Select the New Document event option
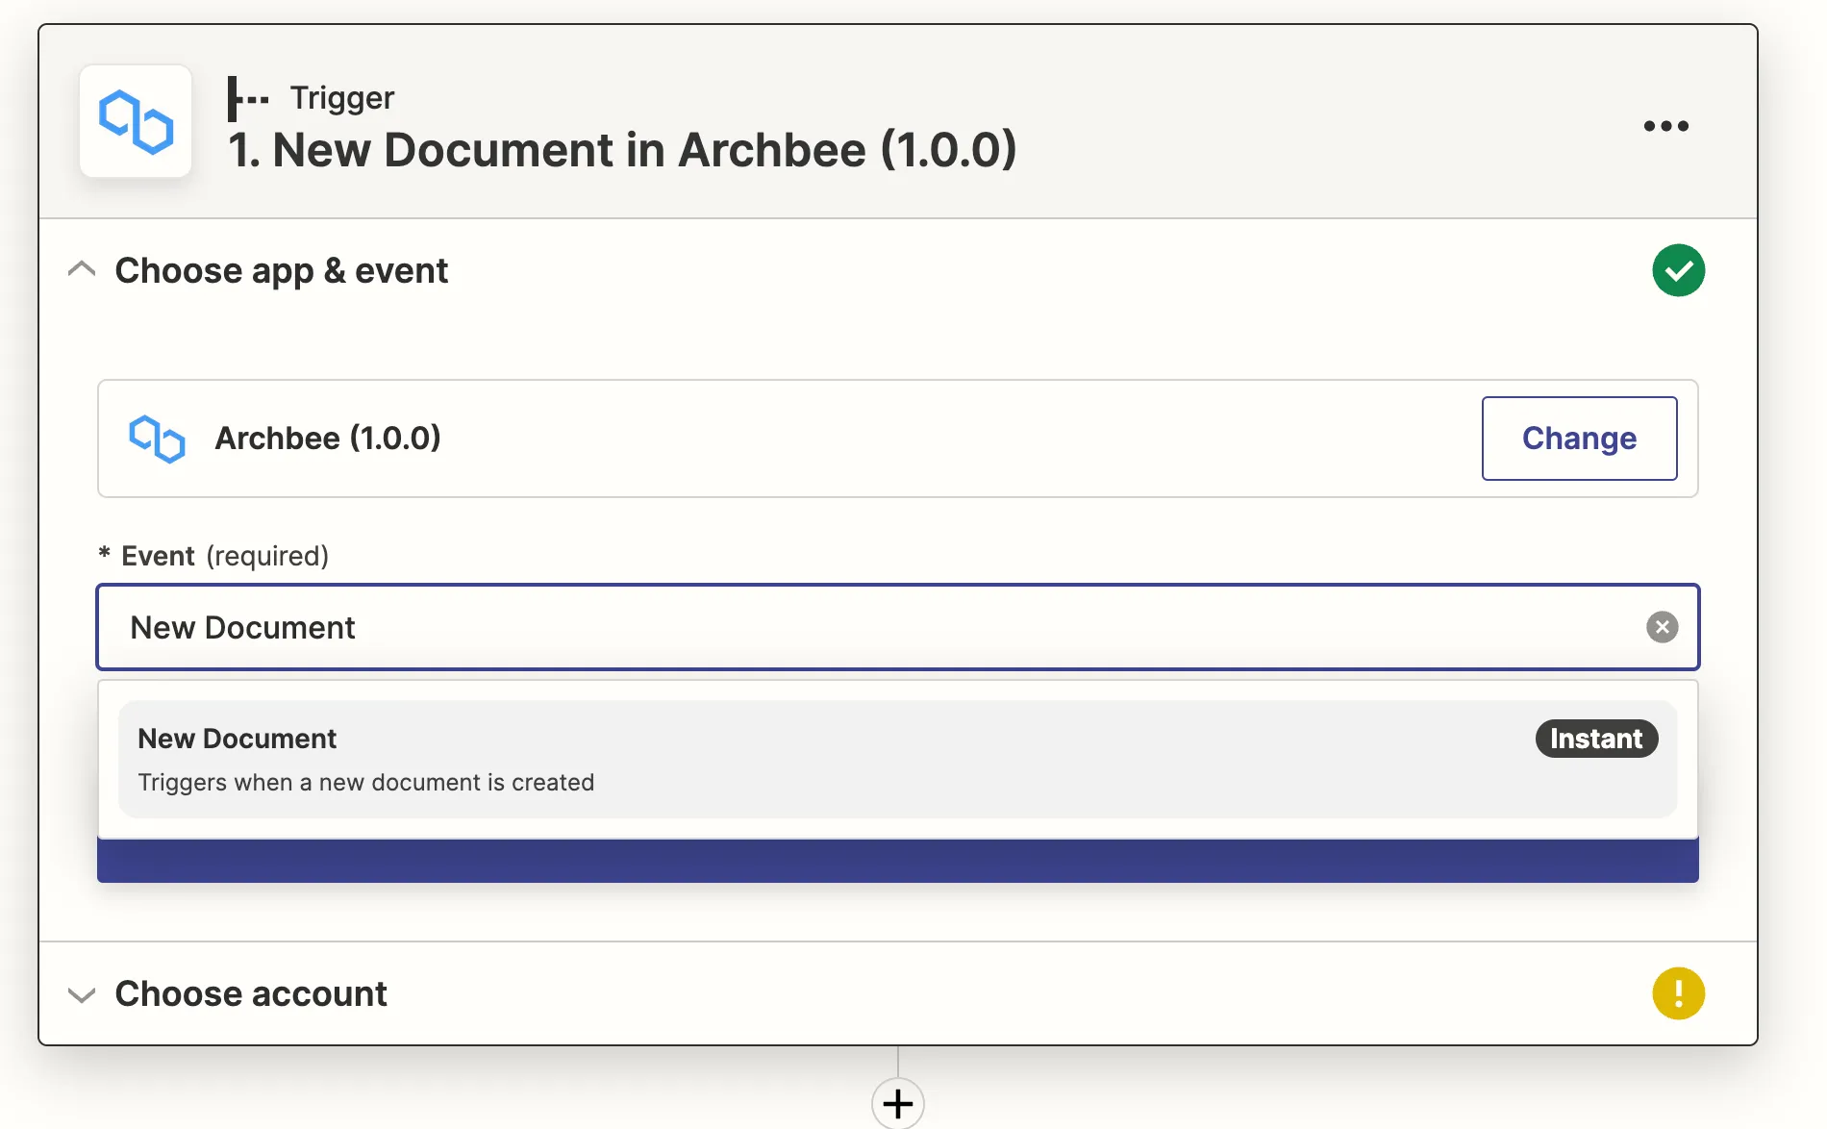This screenshot has width=1827, height=1129. point(897,759)
